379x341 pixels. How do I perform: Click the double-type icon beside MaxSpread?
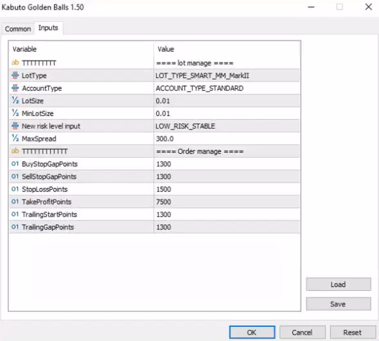pos(15,138)
